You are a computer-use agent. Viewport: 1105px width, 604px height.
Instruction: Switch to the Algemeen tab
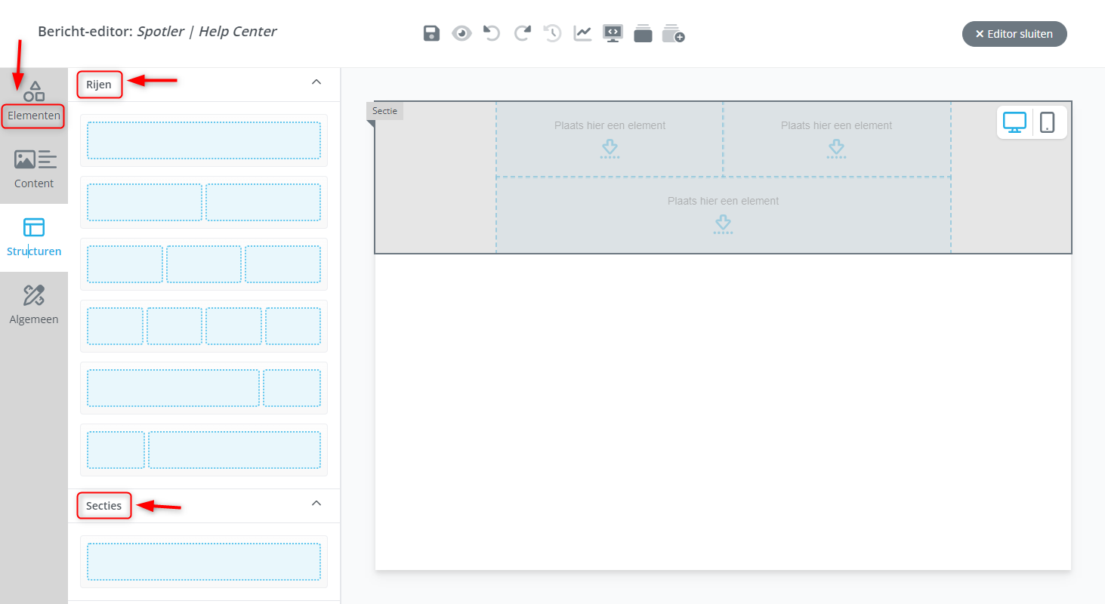[x=34, y=305]
